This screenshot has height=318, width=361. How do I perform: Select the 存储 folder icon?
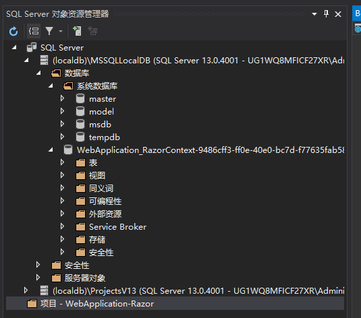80,240
